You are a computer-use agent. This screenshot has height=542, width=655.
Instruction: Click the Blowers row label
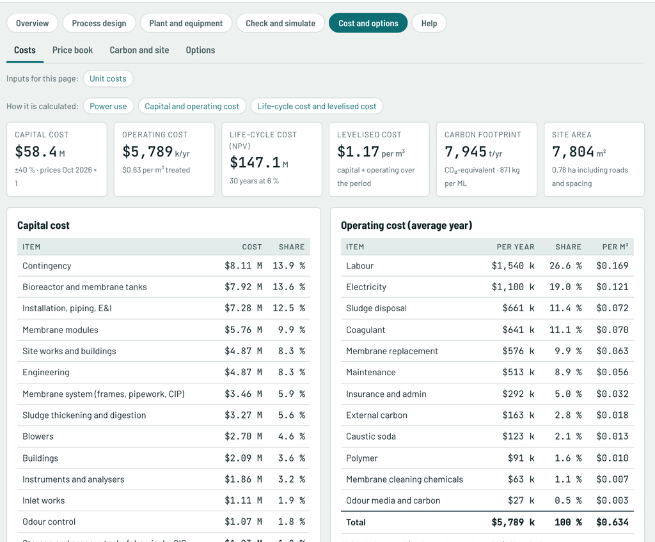pos(38,437)
